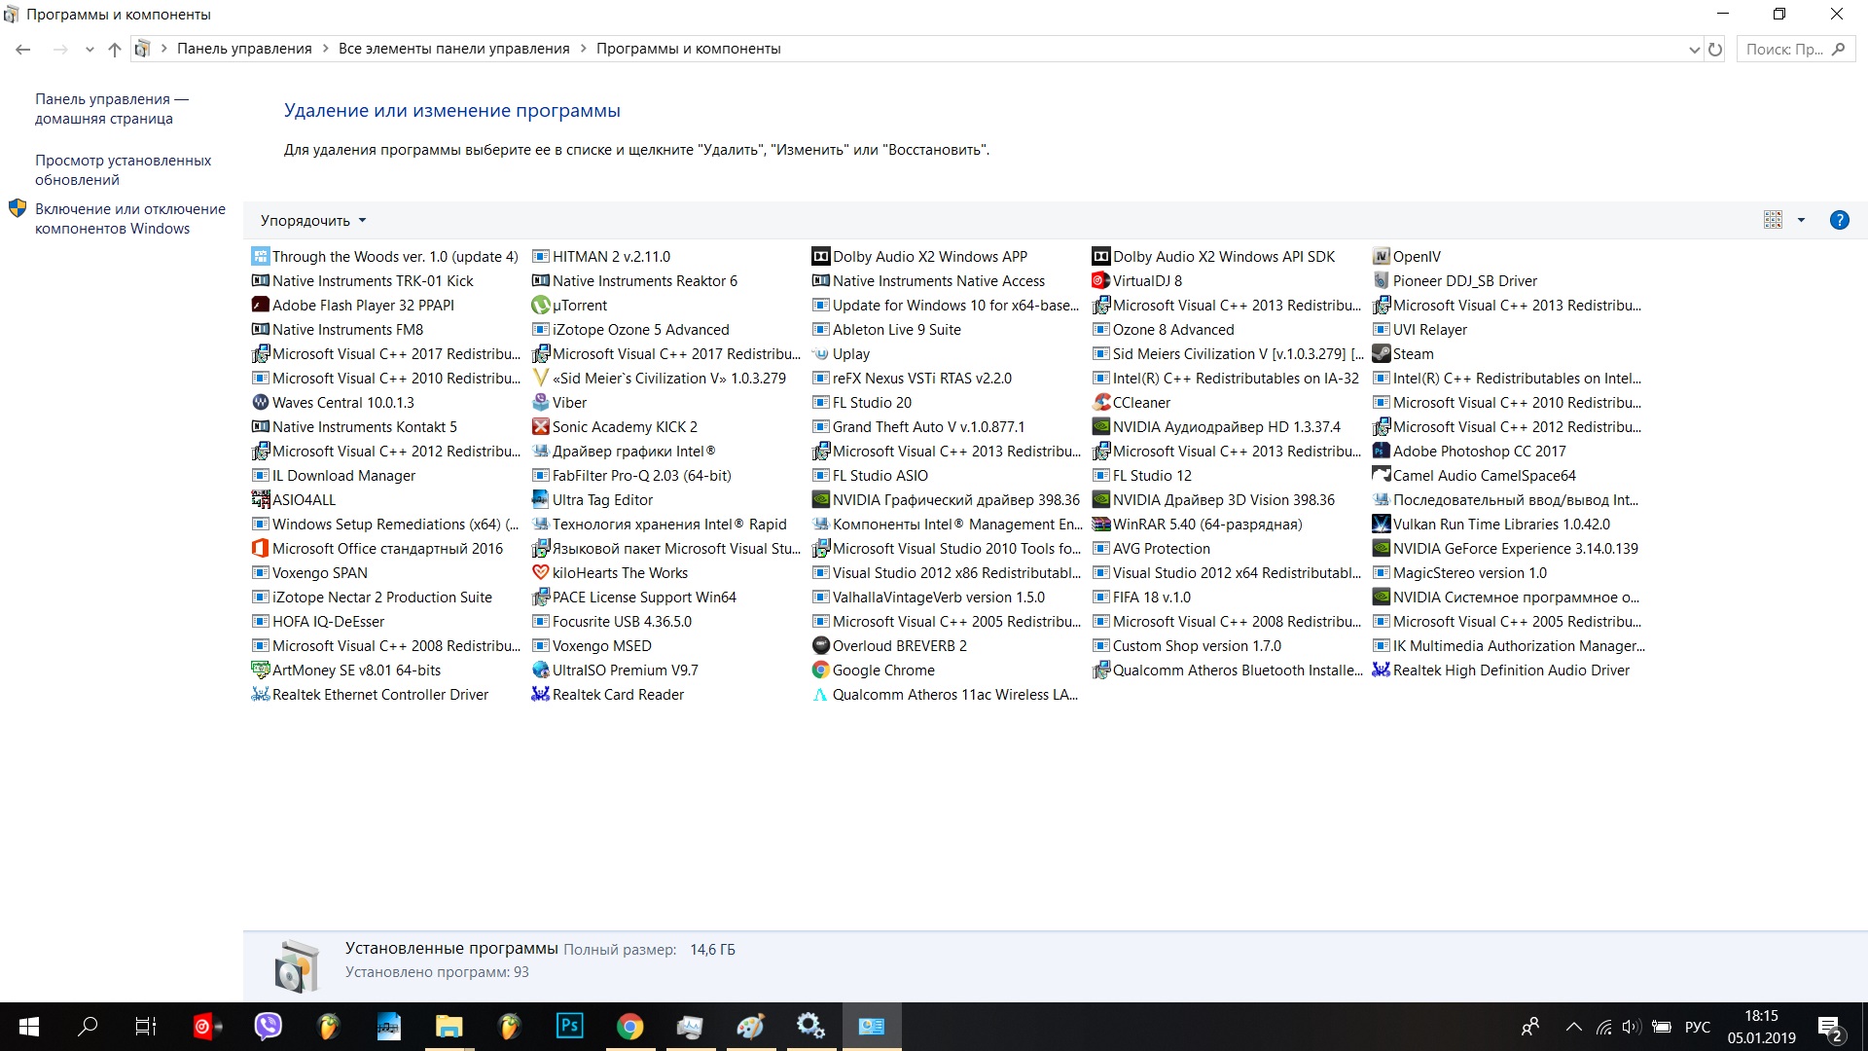Select Through the Woods entry
The width and height of the screenshot is (1868, 1051).
[x=384, y=257]
